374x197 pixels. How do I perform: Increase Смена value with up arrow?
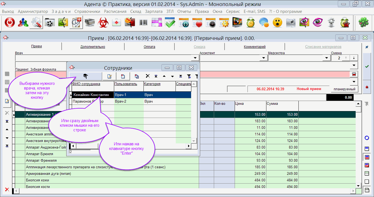(x=346, y=58)
